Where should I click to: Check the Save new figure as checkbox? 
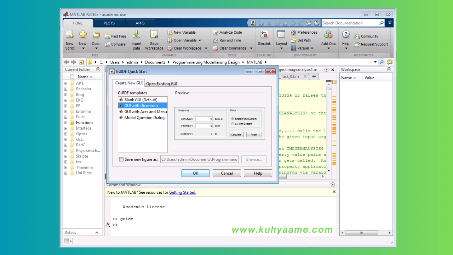coord(121,159)
